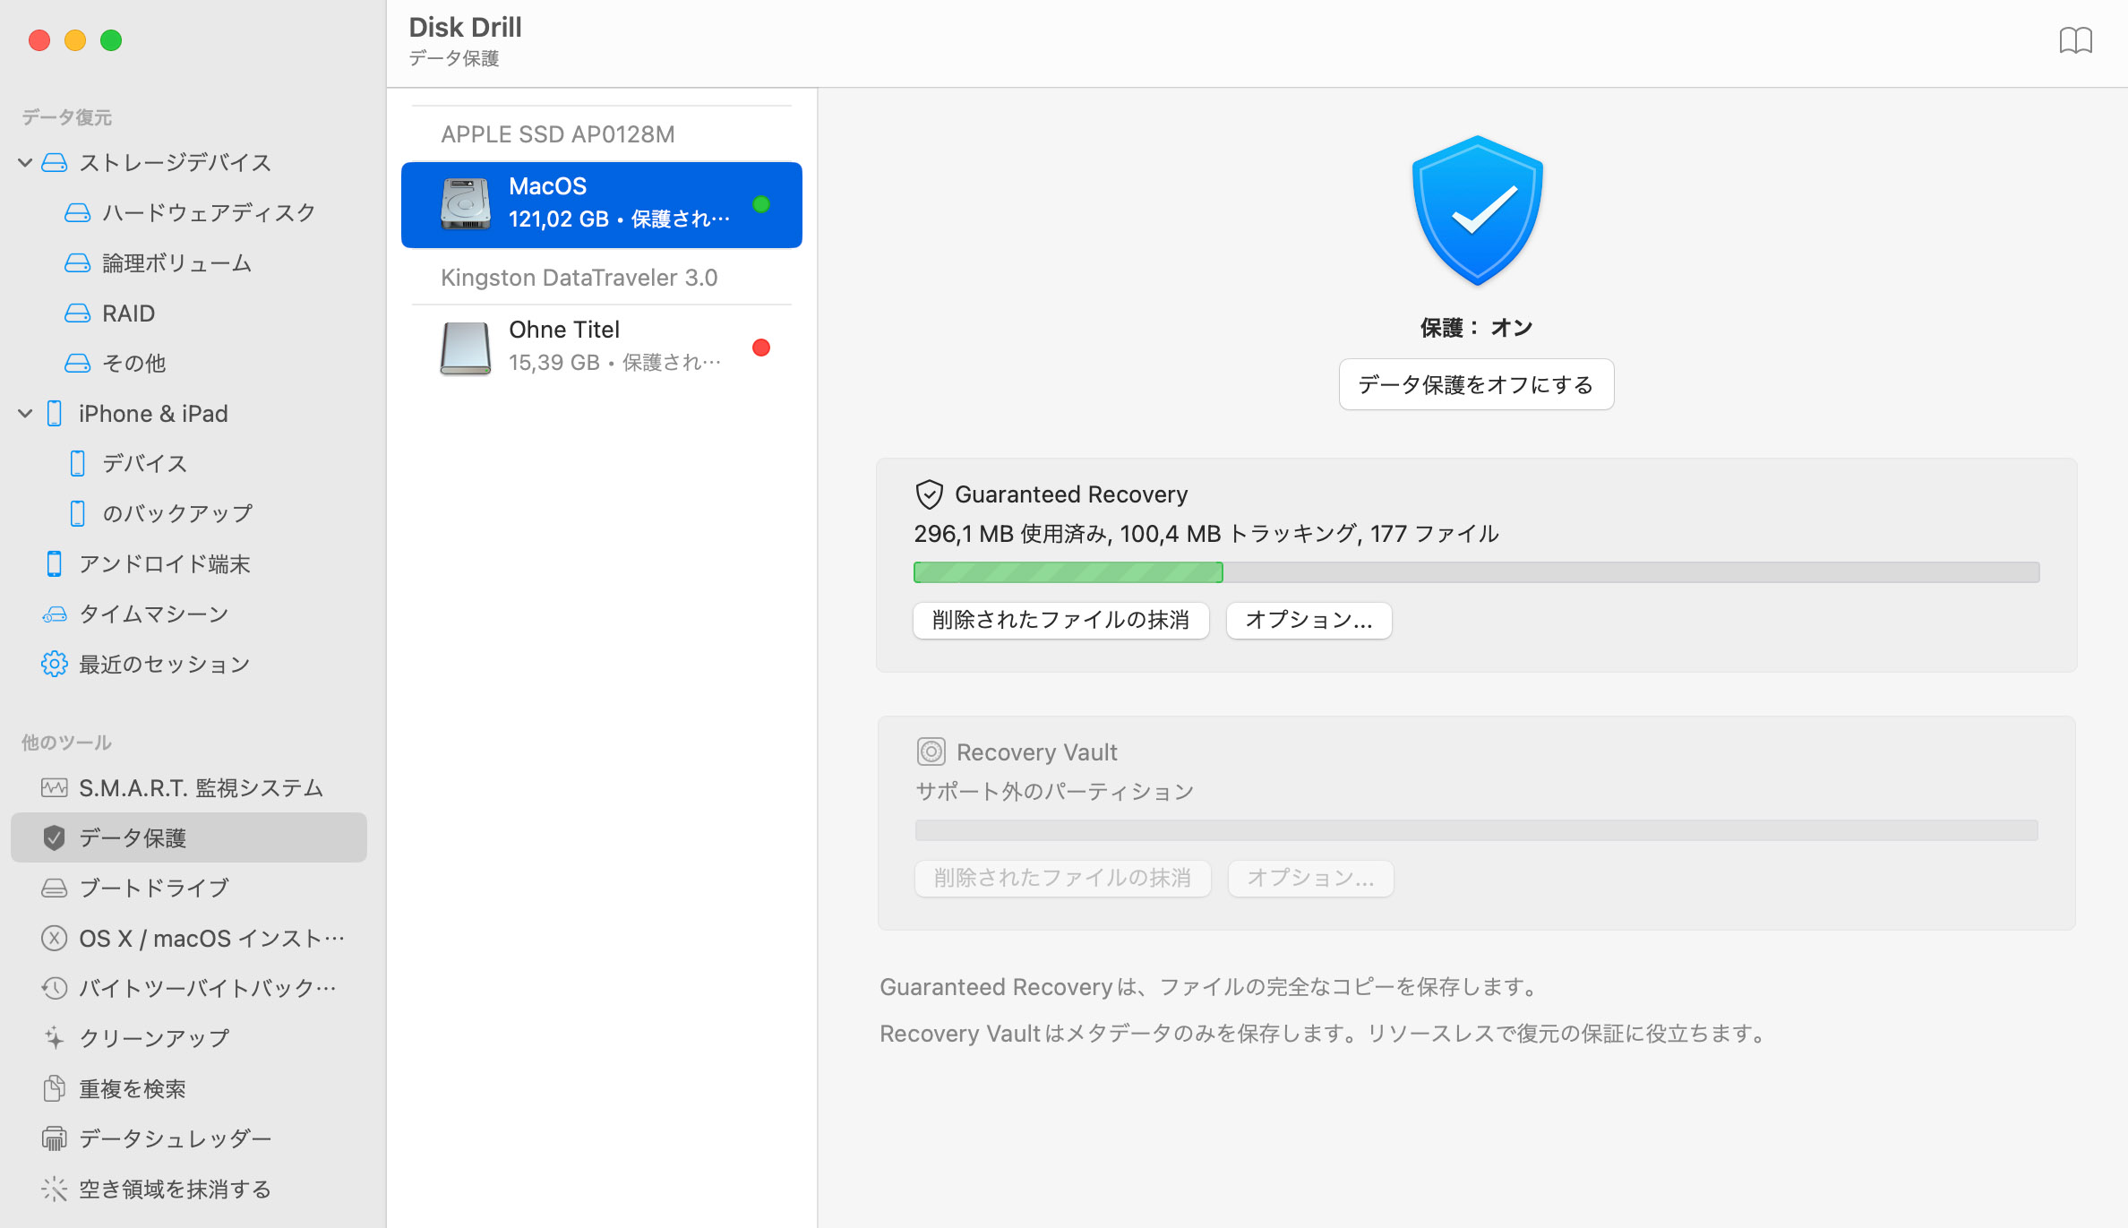Image resolution: width=2128 pixels, height=1228 pixels.
Task: Drag Guaranteed Recovery usage progress bar
Action: point(1476,571)
